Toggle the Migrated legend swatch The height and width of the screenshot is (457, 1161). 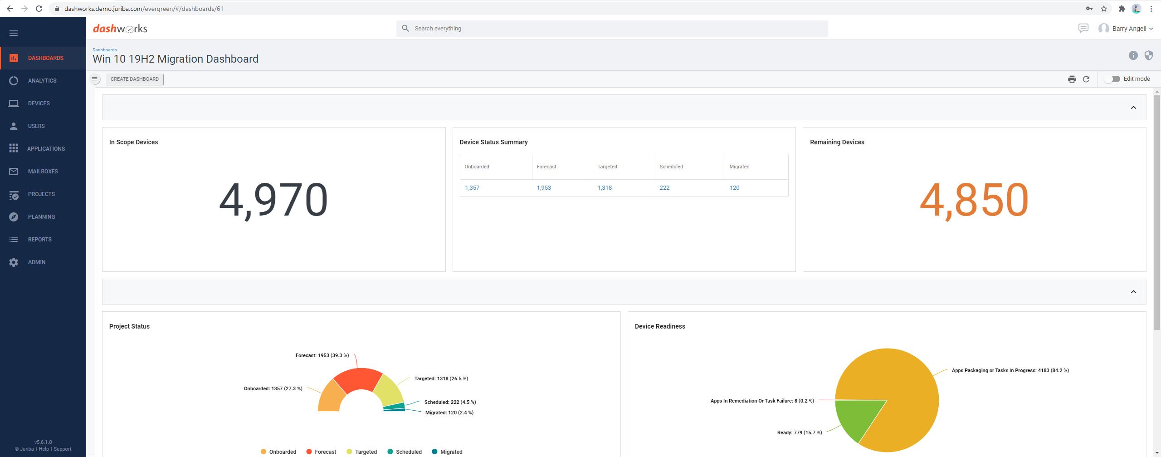click(x=434, y=452)
